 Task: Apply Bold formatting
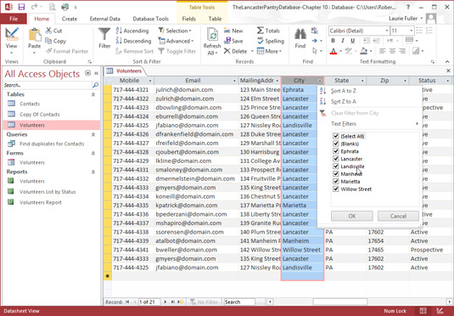[333, 41]
